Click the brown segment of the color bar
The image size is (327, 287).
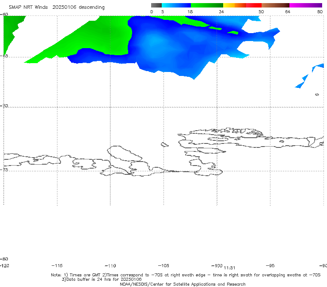point(275,5)
